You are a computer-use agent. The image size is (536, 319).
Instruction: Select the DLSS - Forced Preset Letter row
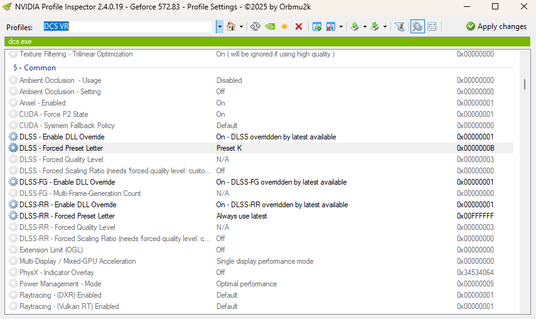pyautogui.click(x=260, y=148)
